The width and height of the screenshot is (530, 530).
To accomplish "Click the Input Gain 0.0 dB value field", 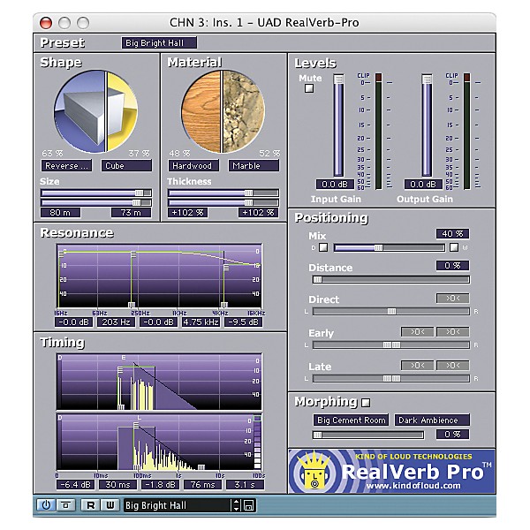I will pyautogui.click(x=335, y=185).
